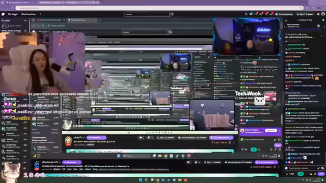Image resolution: width=326 pixels, height=183 pixels.
Task: Open the Windows taskbar search icon
Action: (146, 180)
